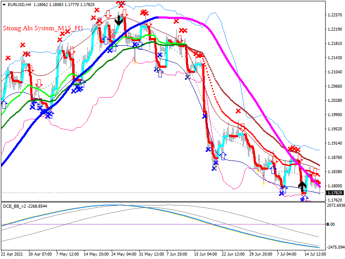Viewport: 345px width, 259px height.
Task: Click the black down arrow sell signal
Action: point(119,20)
